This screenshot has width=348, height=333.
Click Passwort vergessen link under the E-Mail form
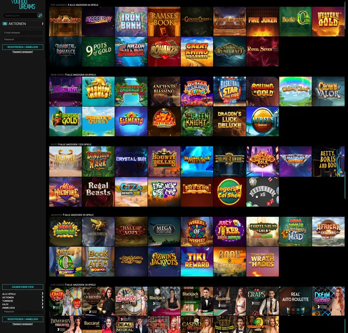[x=23, y=52]
